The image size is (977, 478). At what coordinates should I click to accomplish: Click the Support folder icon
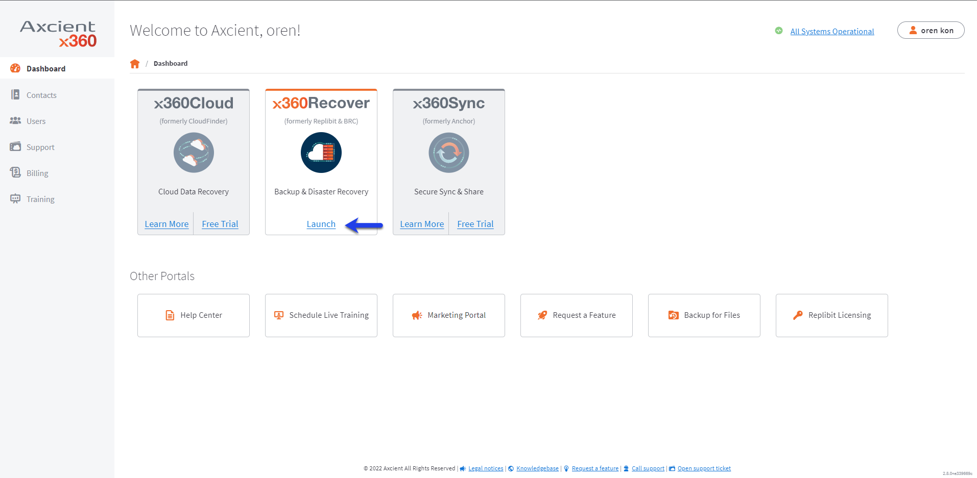coord(15,147)
